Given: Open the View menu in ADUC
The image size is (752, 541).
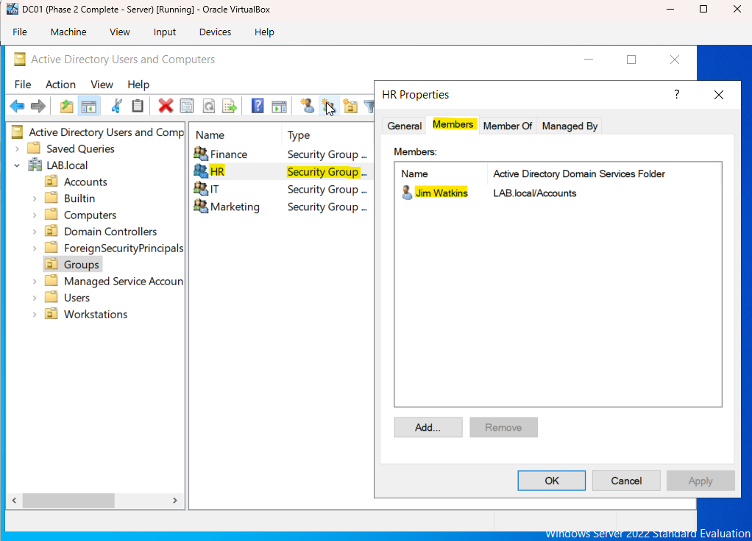Looking at the screenshot, I should (102, 85).
